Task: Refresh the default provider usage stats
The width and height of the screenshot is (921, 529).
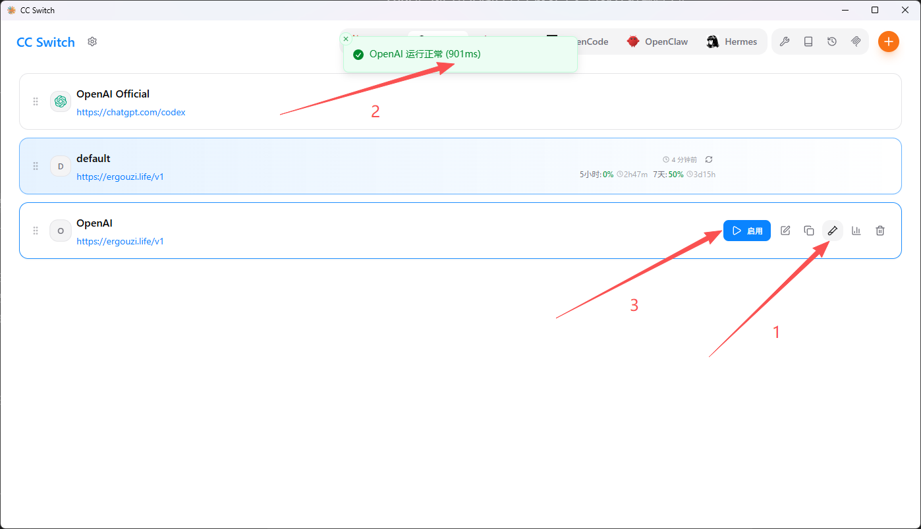Action: 709,159
